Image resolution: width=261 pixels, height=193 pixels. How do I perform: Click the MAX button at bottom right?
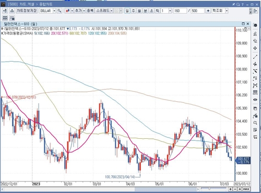pos(246,189)
